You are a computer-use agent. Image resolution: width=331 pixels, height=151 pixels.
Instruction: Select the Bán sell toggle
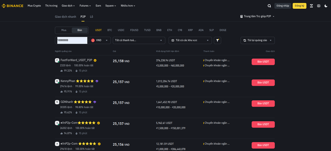coord(79,30)
